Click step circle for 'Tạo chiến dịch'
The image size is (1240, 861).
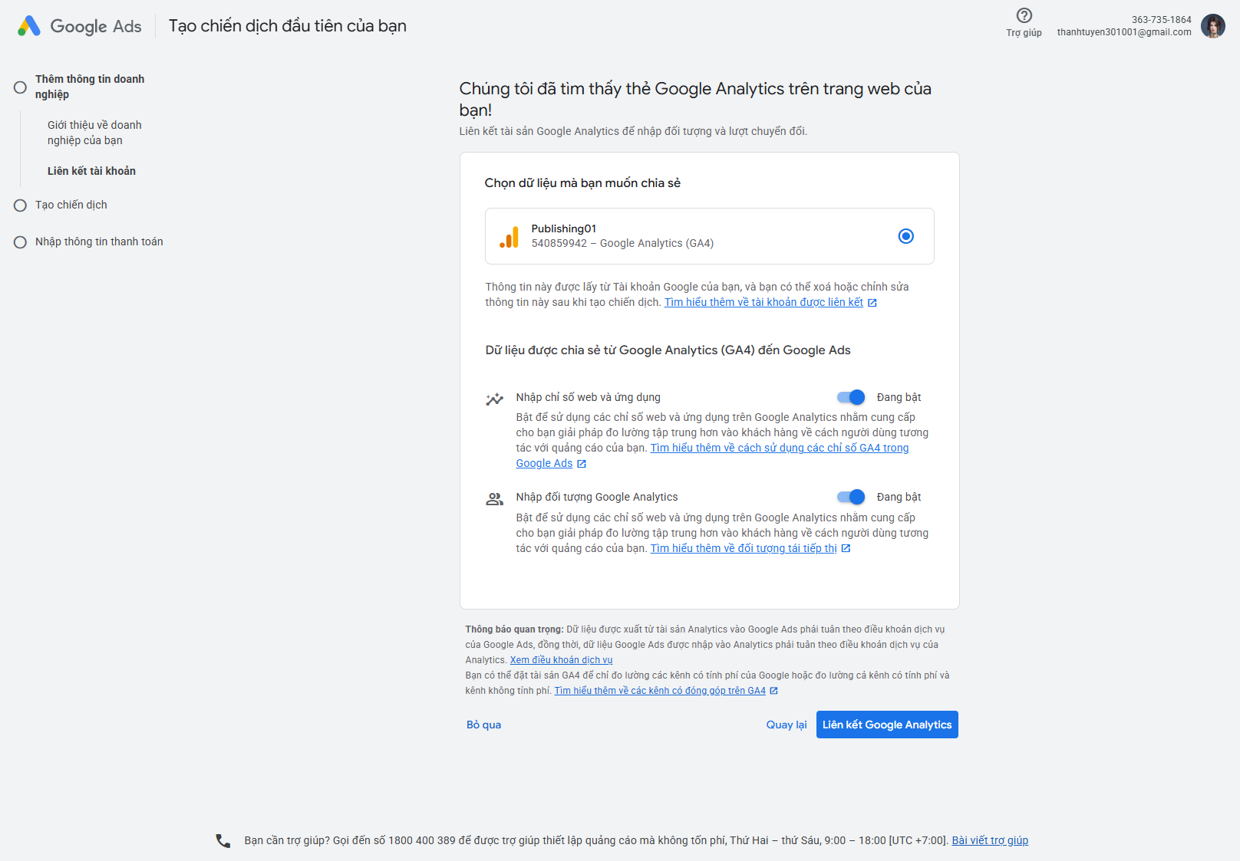click(20, 205)
